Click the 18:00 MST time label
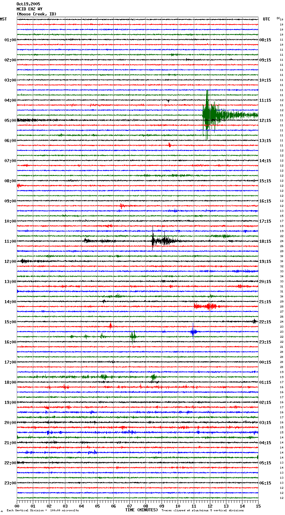 pyautogui.click(x=10, y=382)
